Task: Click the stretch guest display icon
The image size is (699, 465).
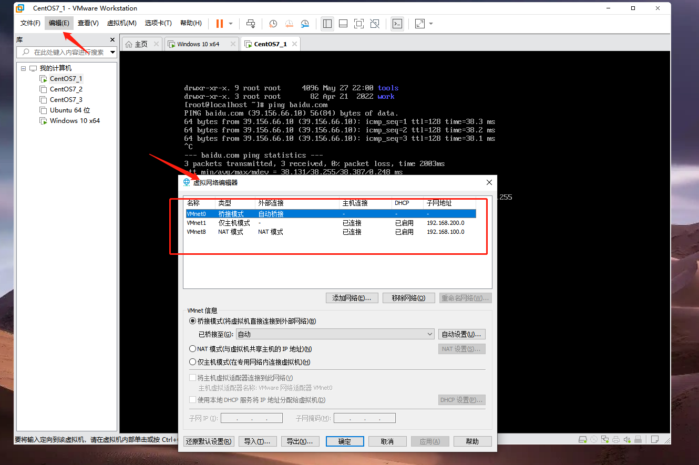Action: pos(420,24)
